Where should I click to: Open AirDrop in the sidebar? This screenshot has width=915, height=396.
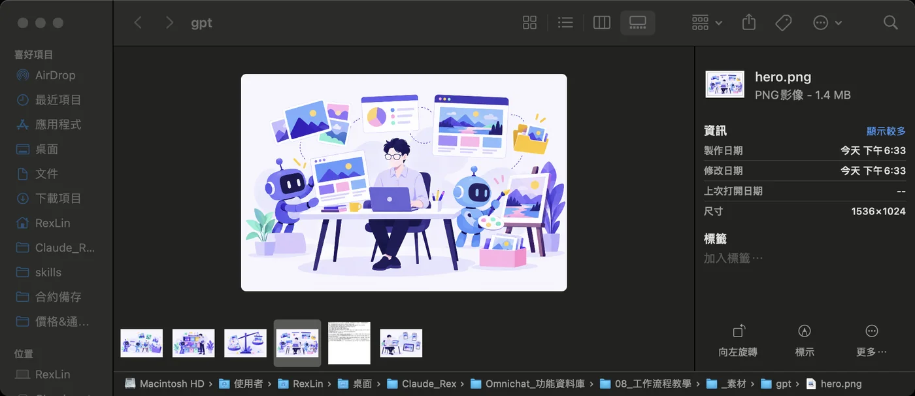[56, 75]
